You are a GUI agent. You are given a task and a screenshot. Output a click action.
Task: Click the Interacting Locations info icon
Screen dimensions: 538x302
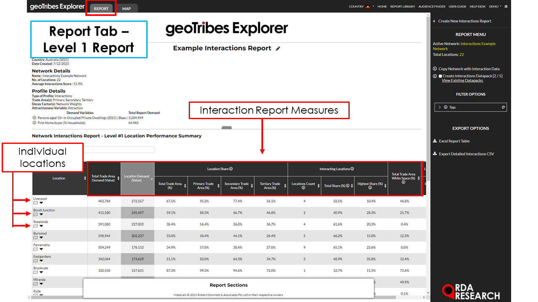352,169
